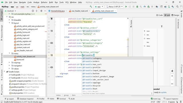
Task: Collapse the res folder
Action: (x=7, y=17)
